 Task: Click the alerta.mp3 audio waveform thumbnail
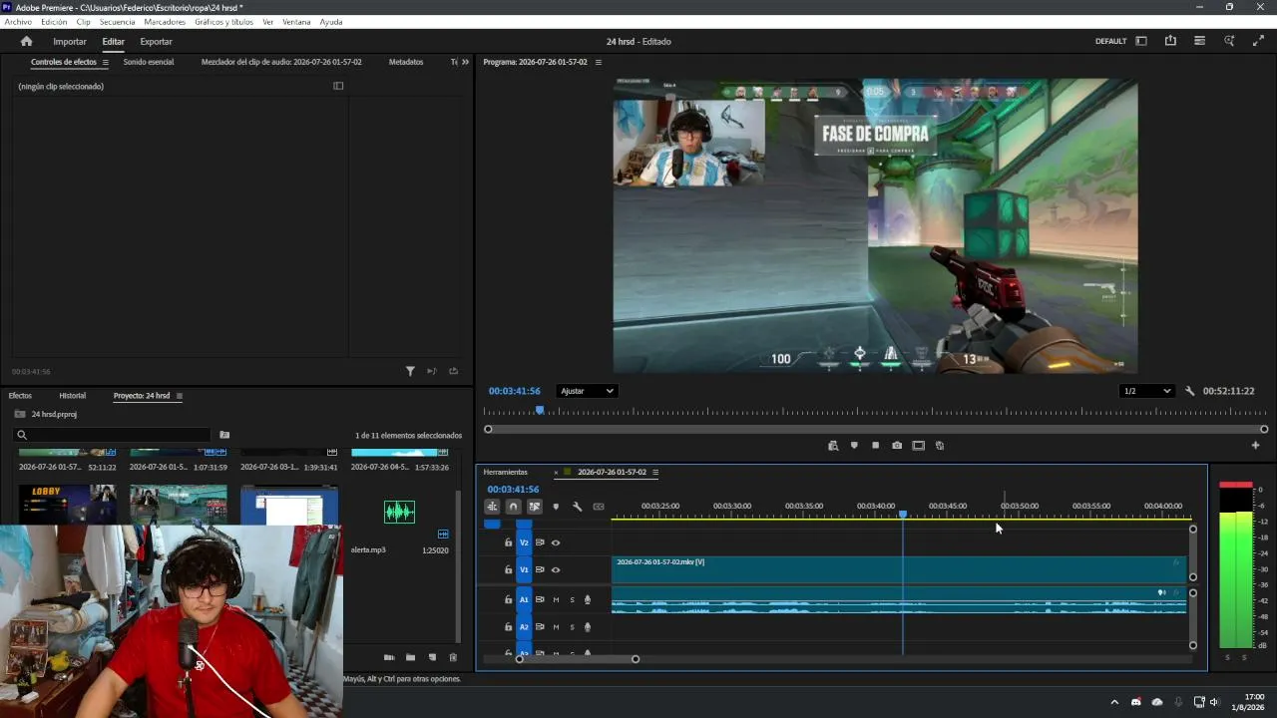[399, 513]
